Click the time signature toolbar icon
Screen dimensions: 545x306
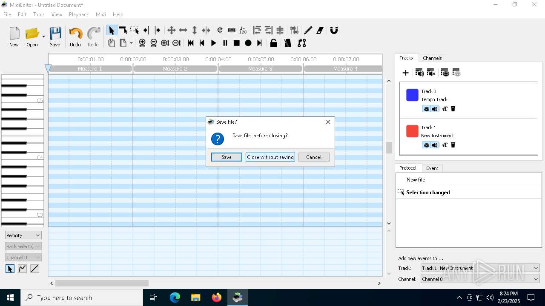point(220,30)
